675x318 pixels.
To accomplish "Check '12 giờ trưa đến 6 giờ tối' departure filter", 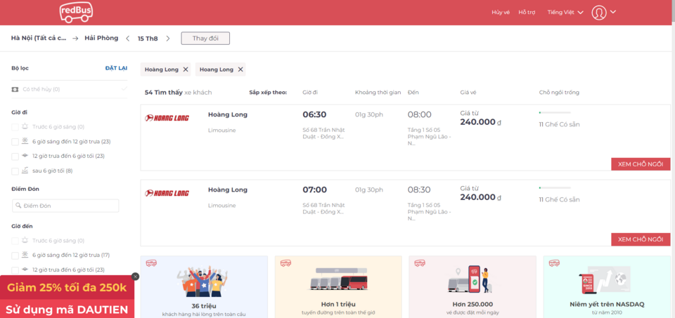I will point(15,157).
